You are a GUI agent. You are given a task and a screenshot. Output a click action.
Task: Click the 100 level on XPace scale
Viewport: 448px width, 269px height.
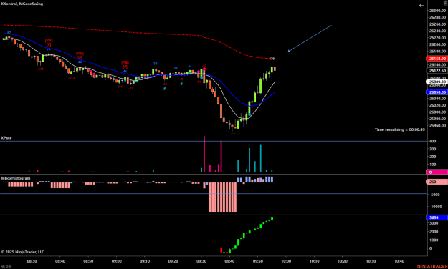tap(432, 165)
